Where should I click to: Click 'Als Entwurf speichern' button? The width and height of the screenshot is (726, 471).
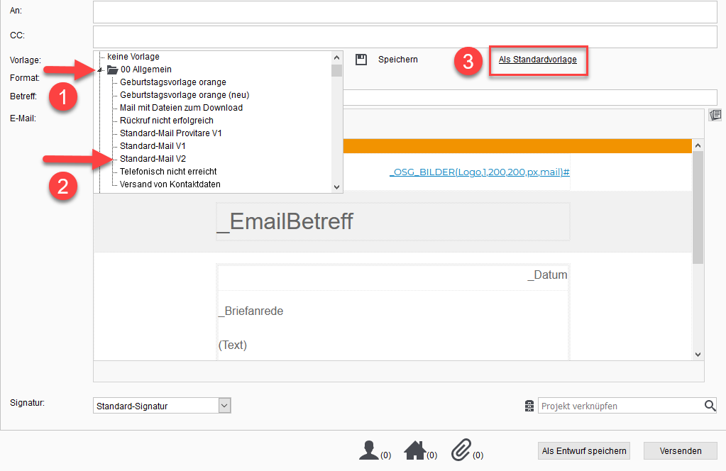(583, 451)
